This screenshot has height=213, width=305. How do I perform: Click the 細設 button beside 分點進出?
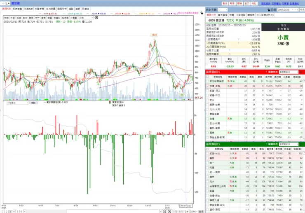coord(33,103)
